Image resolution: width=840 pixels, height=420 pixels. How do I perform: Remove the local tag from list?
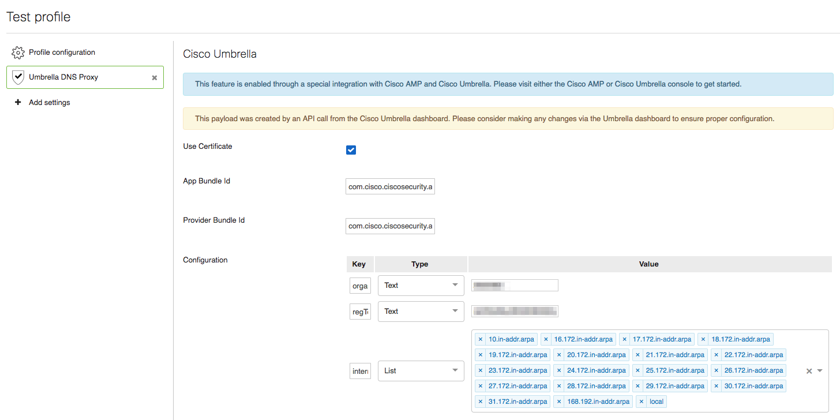pos(642,402)
